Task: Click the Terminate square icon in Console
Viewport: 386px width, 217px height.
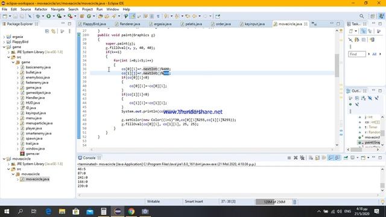Action: 289,158
